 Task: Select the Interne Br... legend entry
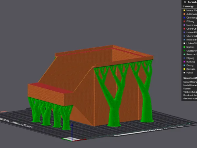190,40
